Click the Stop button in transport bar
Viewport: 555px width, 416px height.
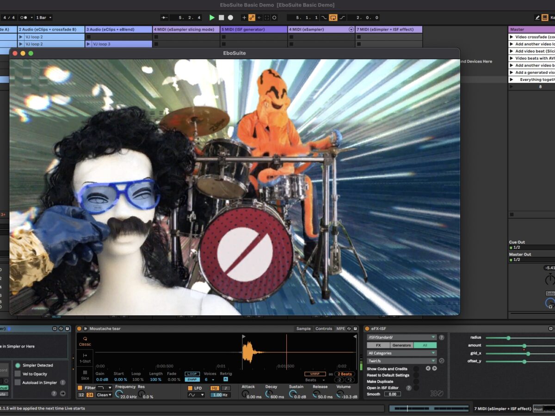(221, 18)
